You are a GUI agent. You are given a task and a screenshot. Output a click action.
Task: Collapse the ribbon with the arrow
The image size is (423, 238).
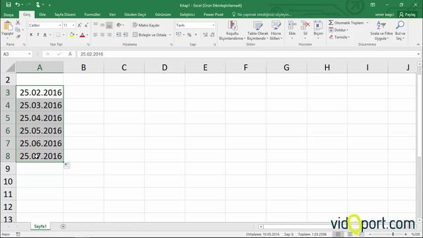[418, 44]
